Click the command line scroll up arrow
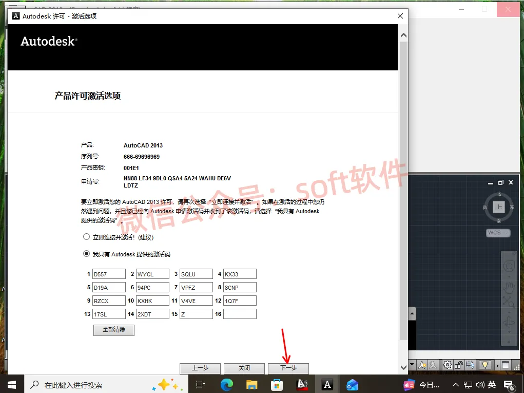 (412, 314)
